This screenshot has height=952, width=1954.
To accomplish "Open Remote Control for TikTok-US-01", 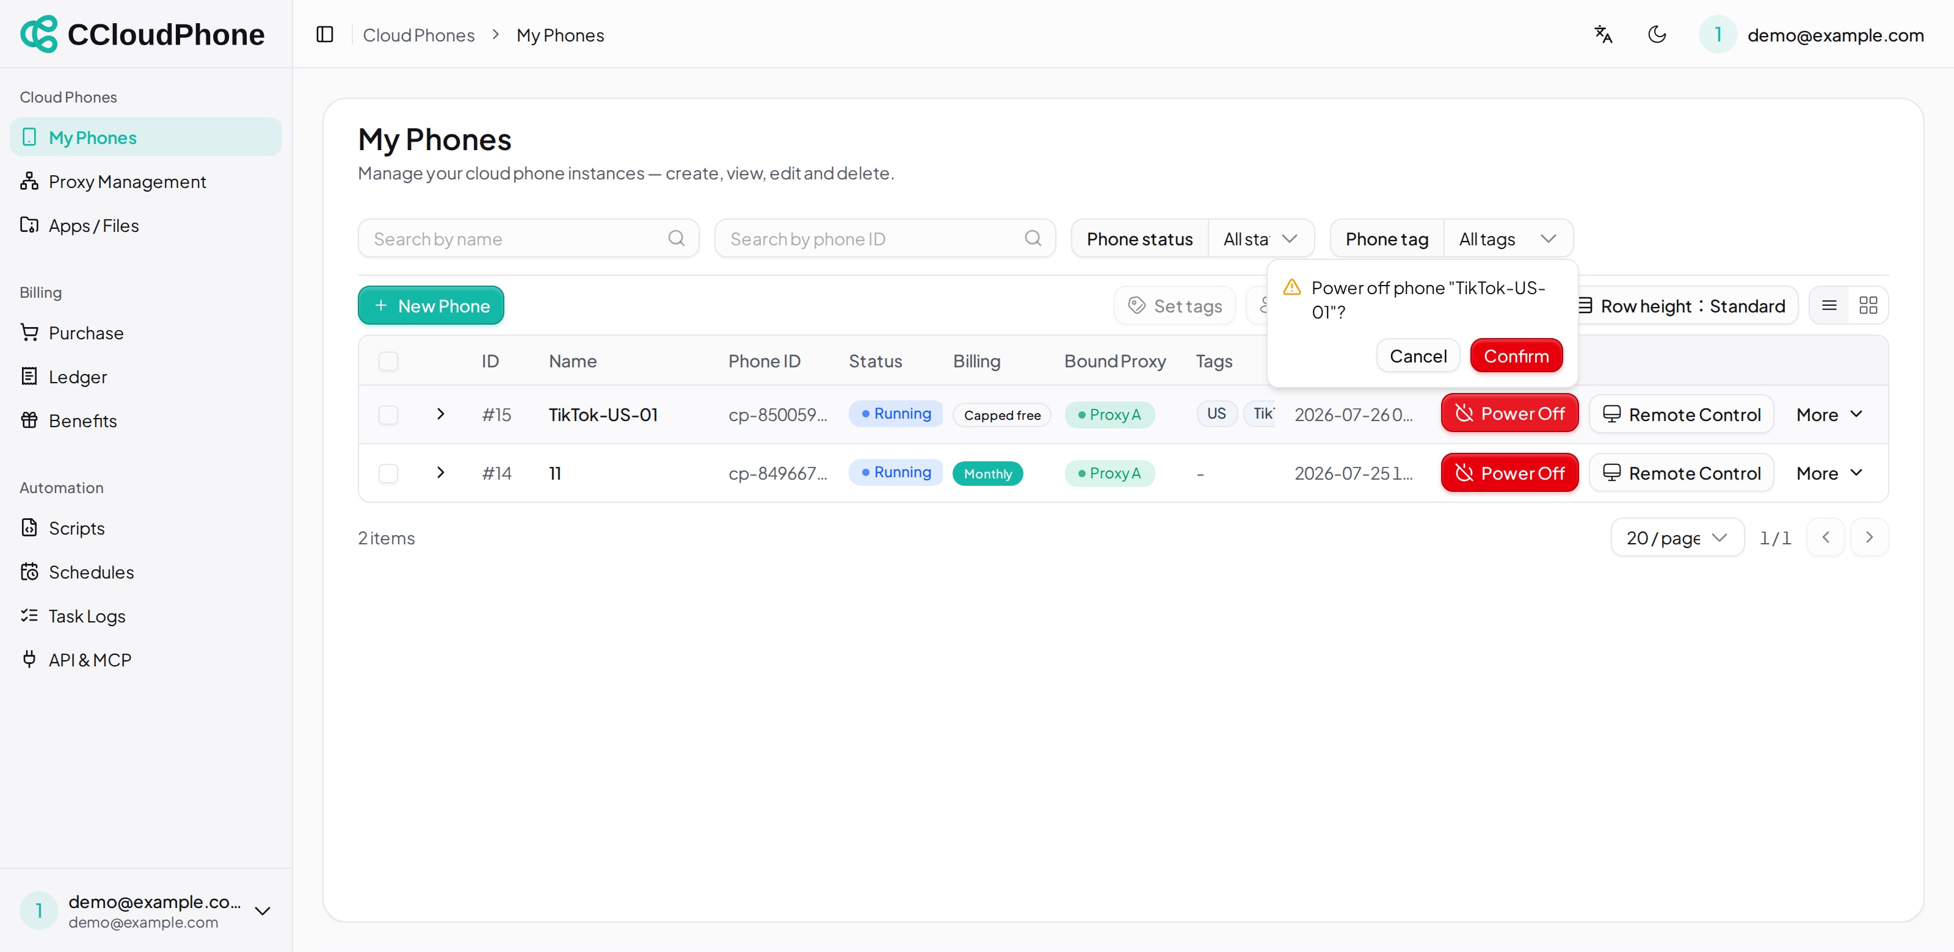I will [1681, 414].
